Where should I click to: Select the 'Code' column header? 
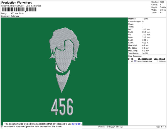coord(156,59)
